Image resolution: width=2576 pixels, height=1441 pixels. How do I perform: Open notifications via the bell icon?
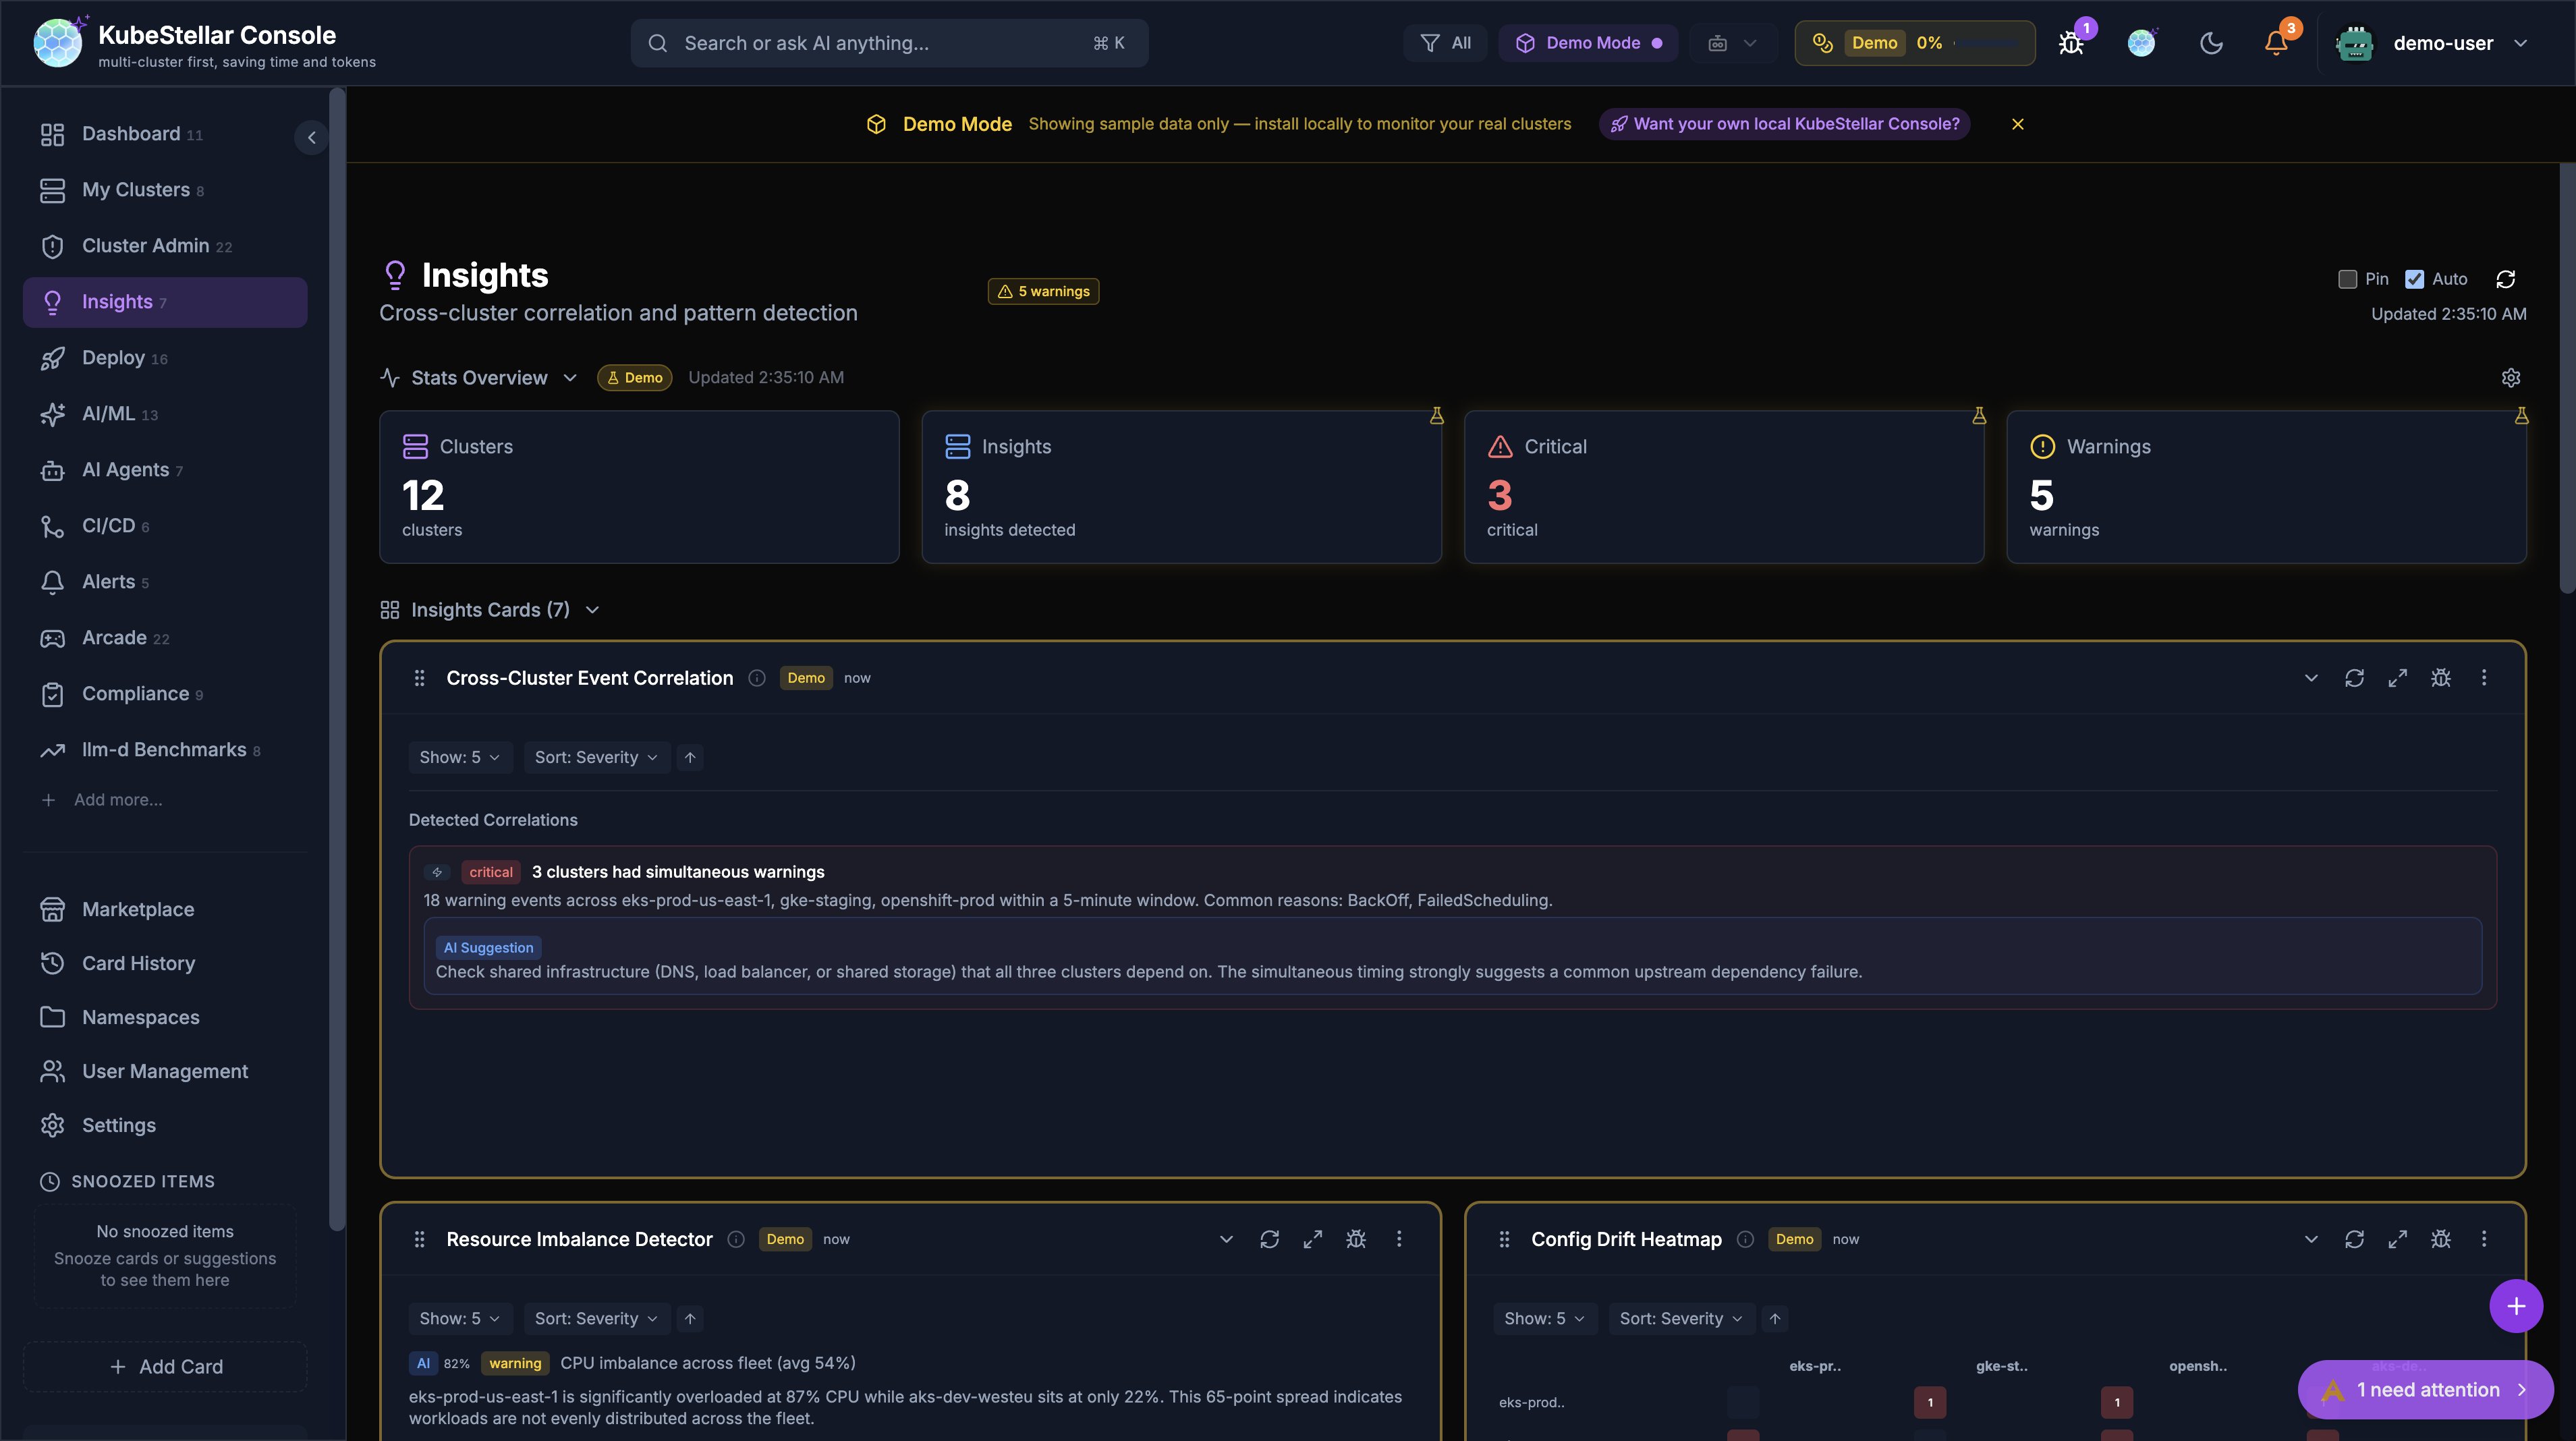point(2276,43)
